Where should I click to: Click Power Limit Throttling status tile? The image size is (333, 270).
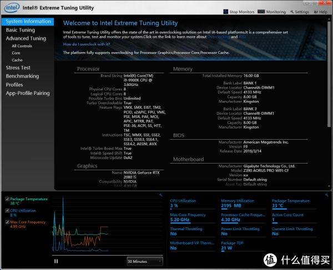click(x=244, y=232)
